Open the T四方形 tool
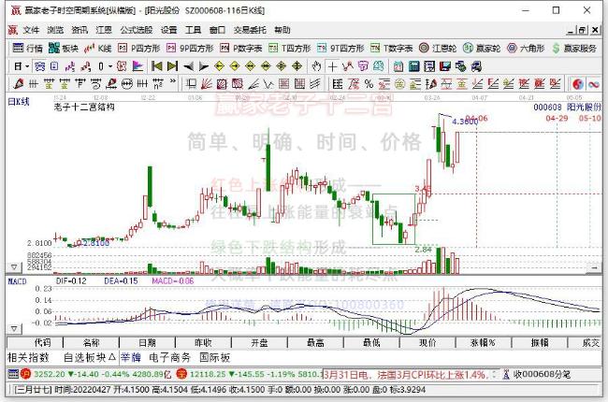This screenshot has height=402, width=608. point(290,48)
